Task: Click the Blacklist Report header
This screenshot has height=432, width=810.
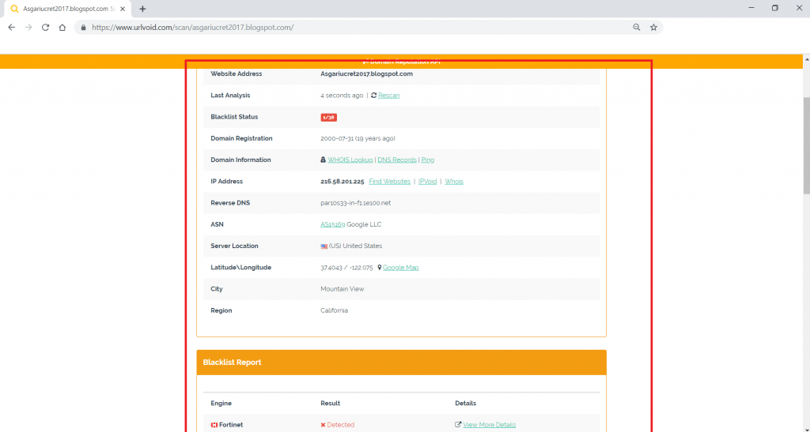Action: tap(401, 363)
